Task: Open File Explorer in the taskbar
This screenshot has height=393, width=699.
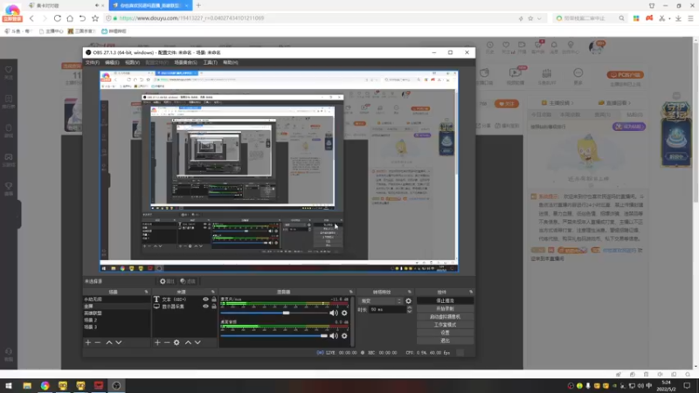Action: 27,385
